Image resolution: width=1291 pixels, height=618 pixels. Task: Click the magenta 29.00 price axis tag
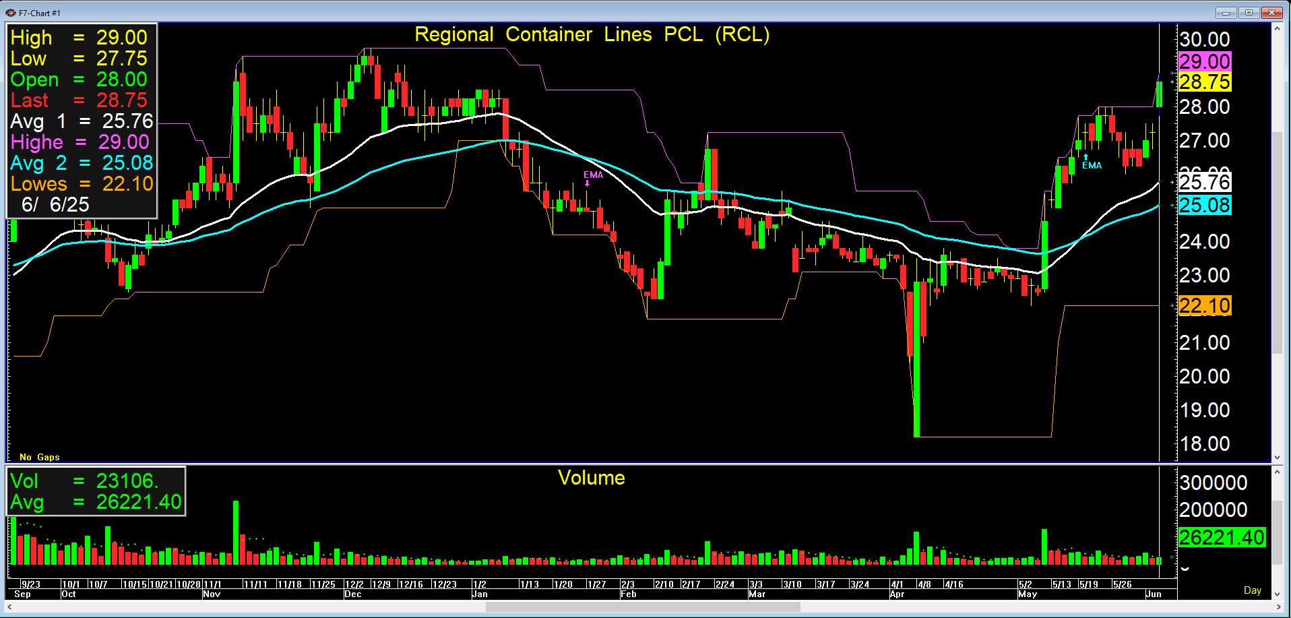coord(1205,61)
